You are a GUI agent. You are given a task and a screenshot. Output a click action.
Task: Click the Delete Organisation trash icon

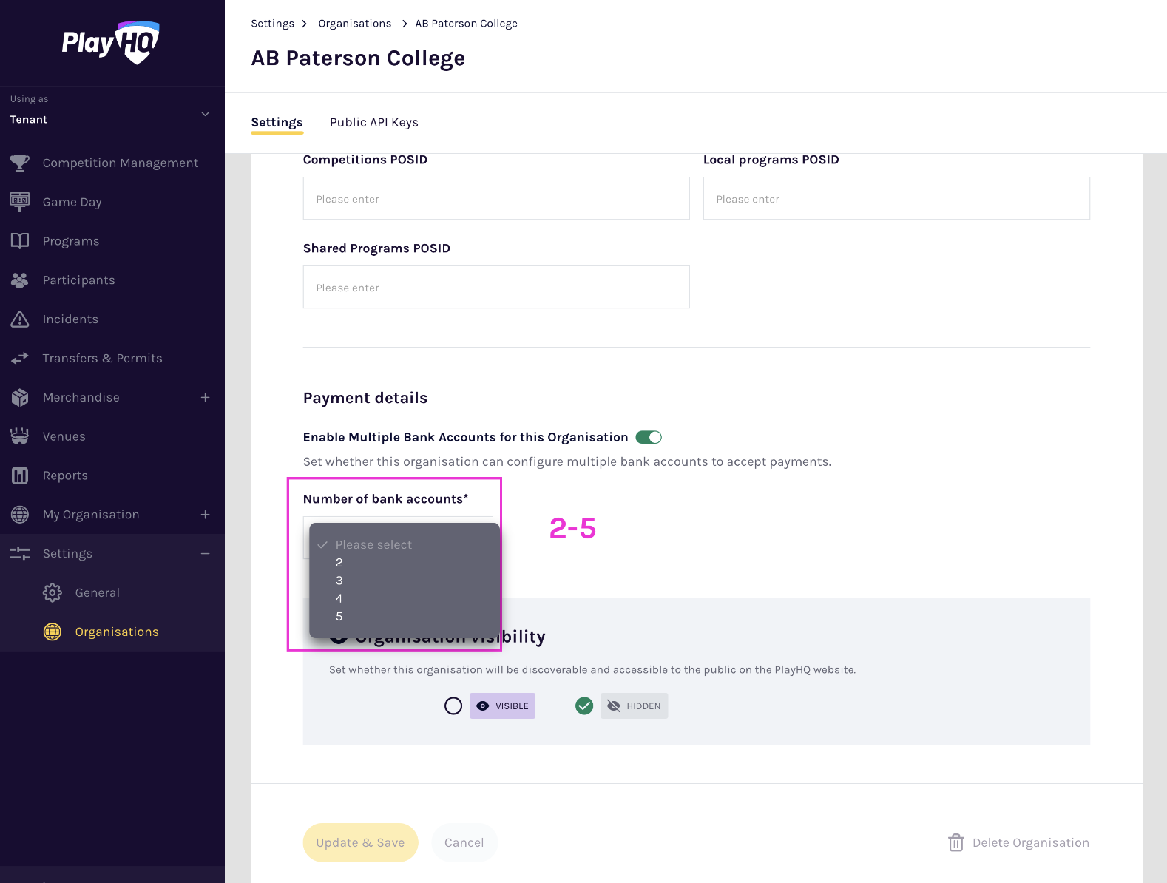point(955,842)
